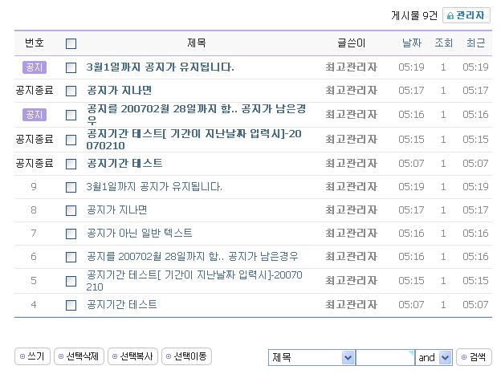Image resolution: width=501 pixels, height=374 pixels.
Task: Click '게시물 9건' post count text
Action: coord(414,15)
